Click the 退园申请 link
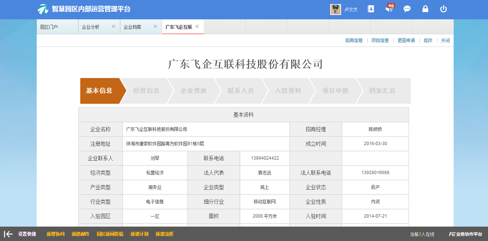The height and width of the screenshot is (241, 488). click(x=406, y=40)
